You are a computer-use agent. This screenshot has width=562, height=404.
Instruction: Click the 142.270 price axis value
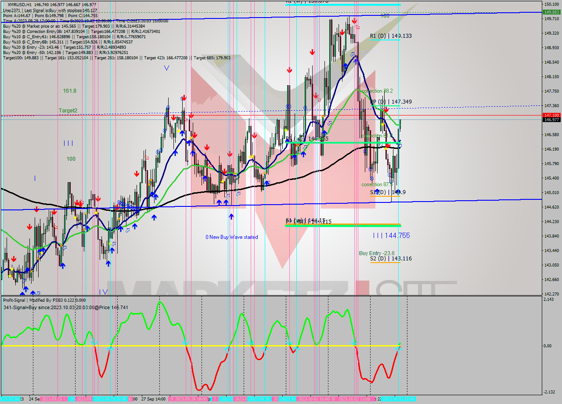pyautogui.click(x=551, y=294)
